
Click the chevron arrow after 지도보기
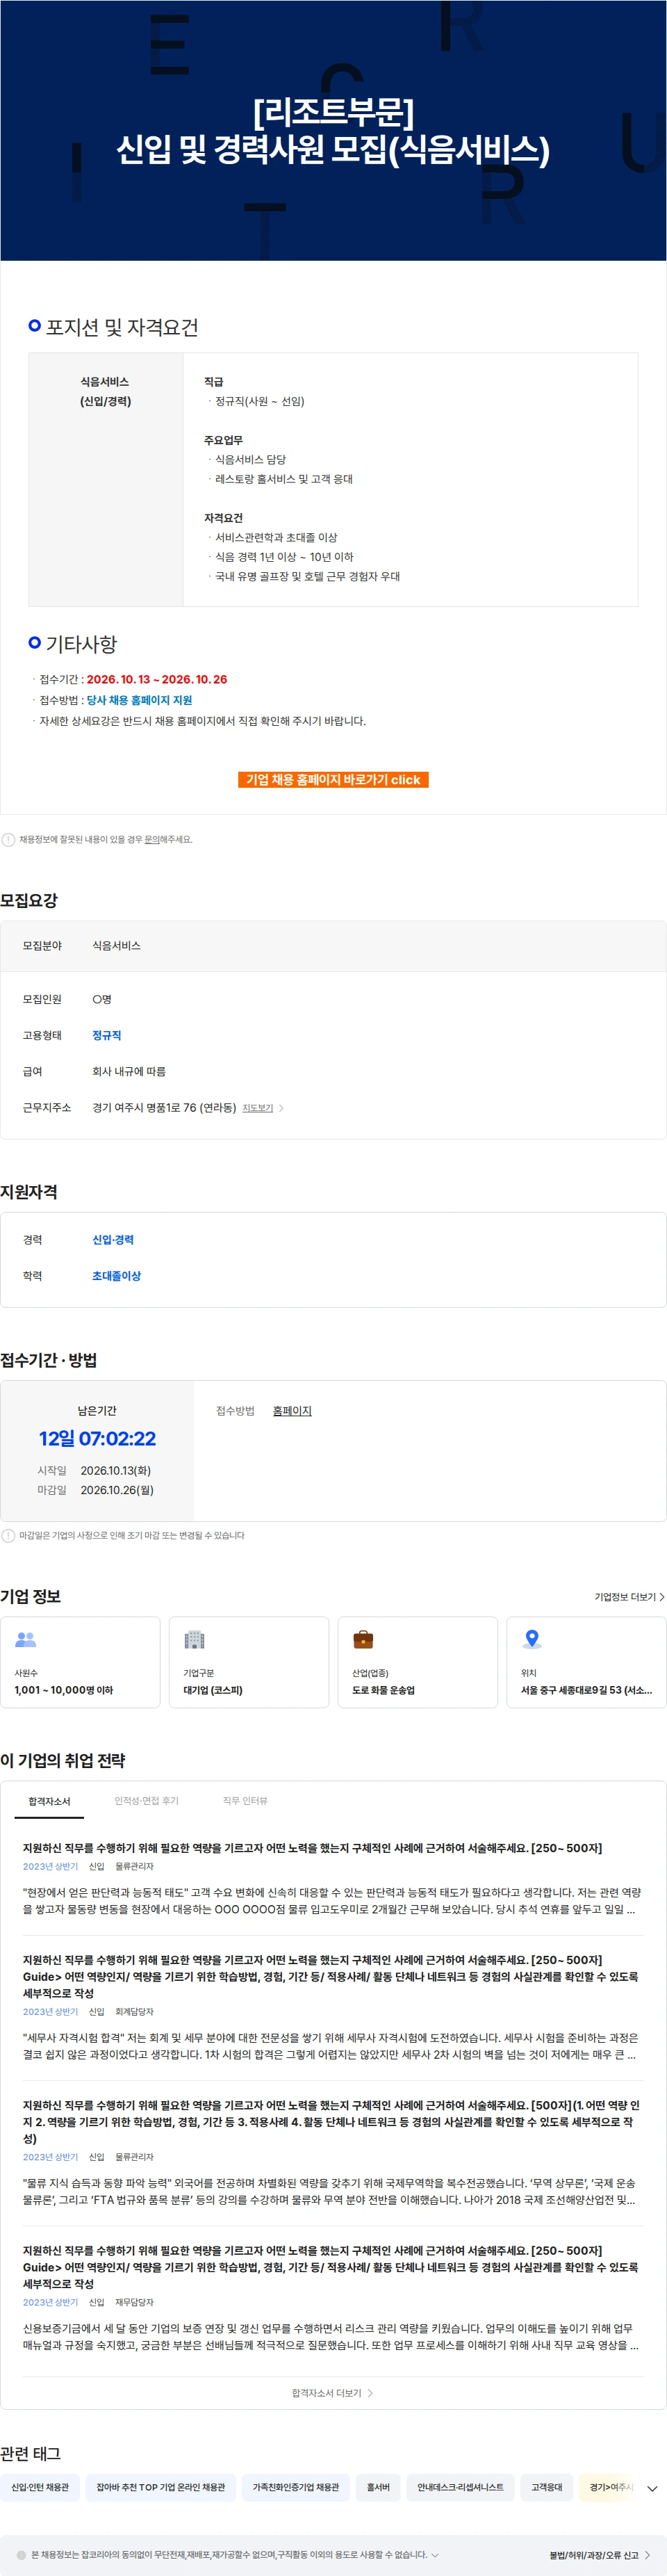pyautogui.click(x=281, y=1108)
